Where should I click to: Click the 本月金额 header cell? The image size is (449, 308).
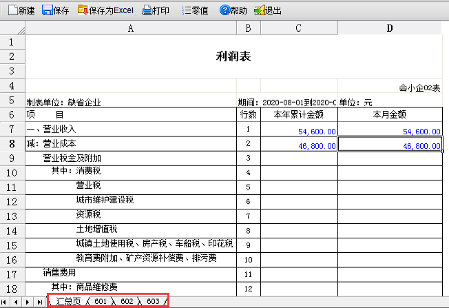[x=390, y=114]
